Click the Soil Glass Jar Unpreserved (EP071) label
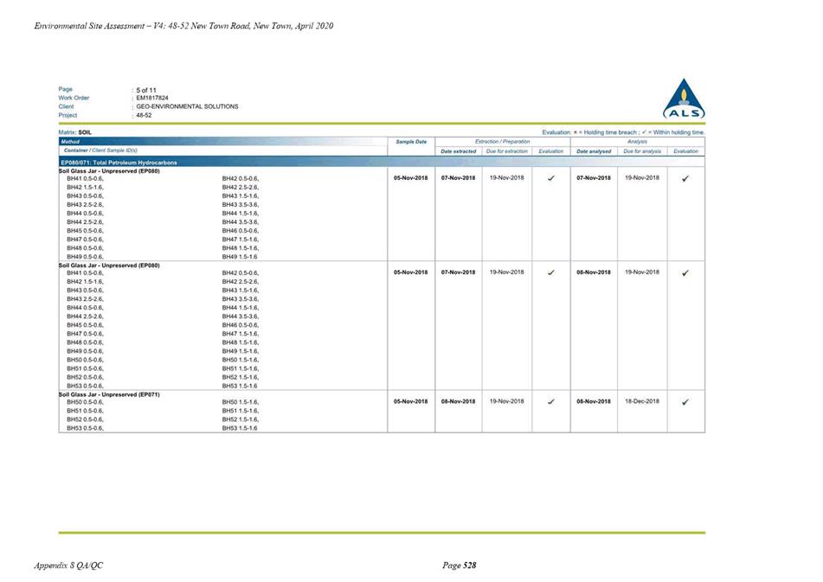This screenshot has height=582, width=823. (109, 394)
